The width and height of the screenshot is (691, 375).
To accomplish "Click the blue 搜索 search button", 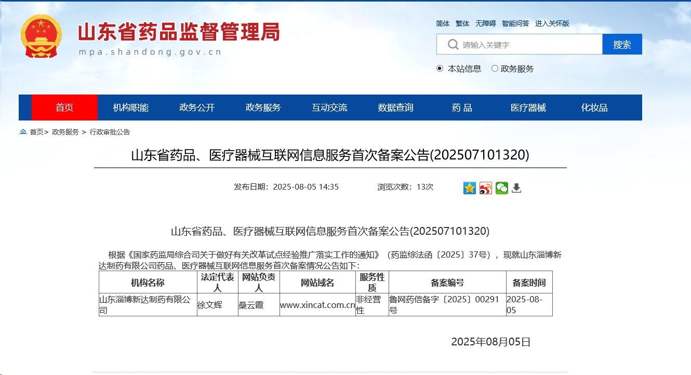I will (x=622, y=44).
